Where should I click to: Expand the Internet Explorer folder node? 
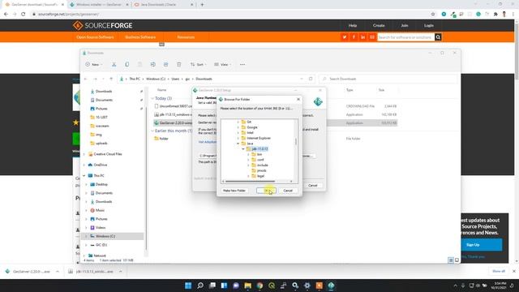238,139
